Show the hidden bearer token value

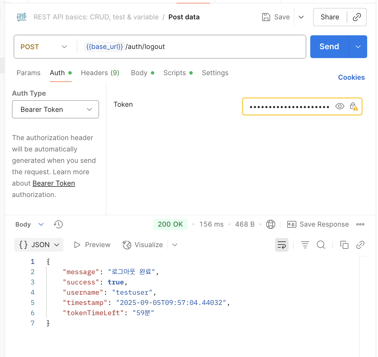pos(340,106)
